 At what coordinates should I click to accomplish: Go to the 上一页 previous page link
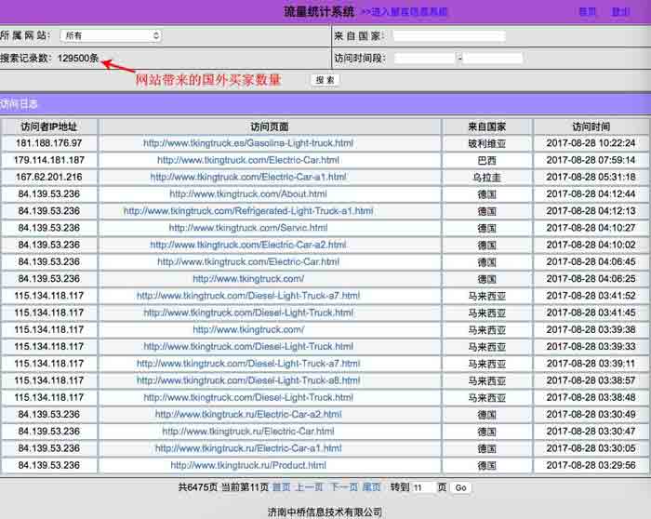tap(309, 487)
